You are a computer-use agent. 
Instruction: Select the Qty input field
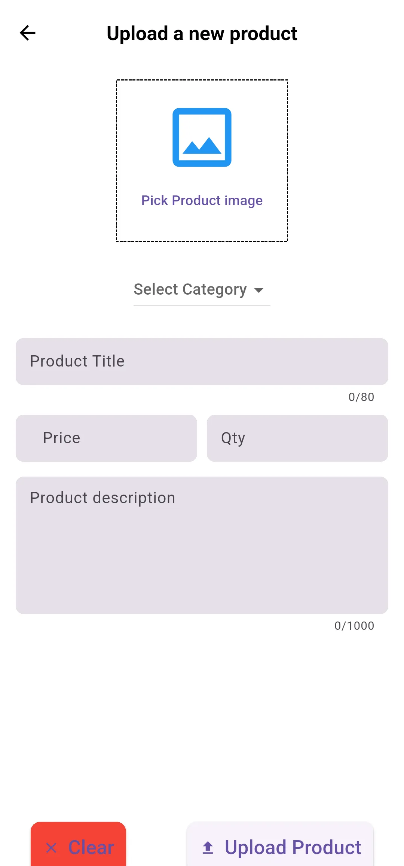297,438
